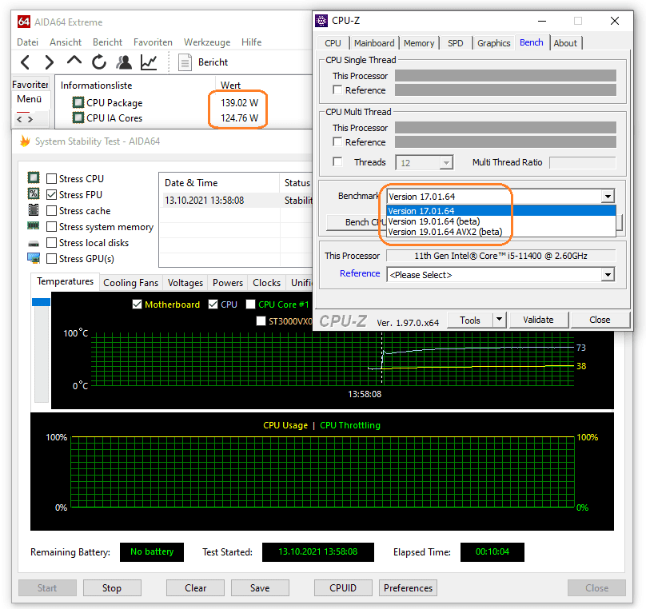Switch to CPU-Z Graphics tab

pos(493,43)
